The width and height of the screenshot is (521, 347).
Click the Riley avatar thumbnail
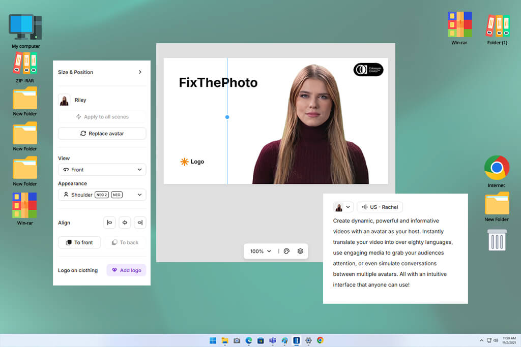64,100
